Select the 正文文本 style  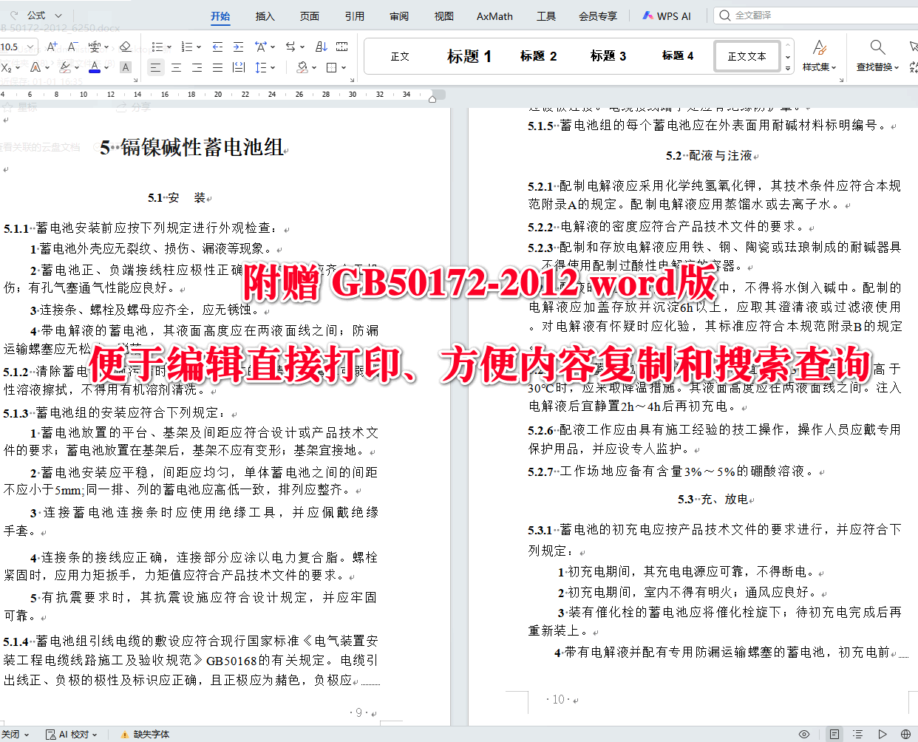pyautogui.click(x=747, y=56)
